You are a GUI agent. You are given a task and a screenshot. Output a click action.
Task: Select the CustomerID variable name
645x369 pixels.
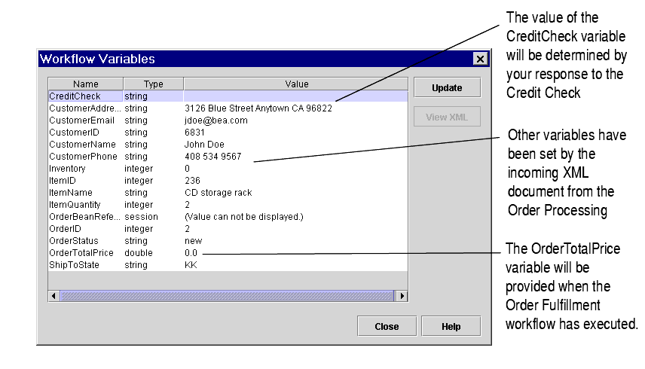click(x=74, y=133)
